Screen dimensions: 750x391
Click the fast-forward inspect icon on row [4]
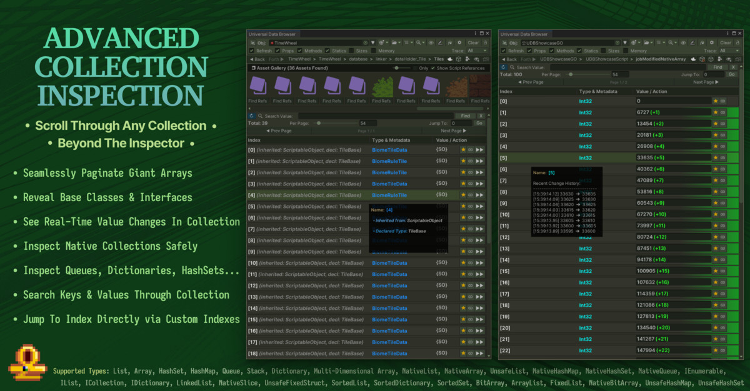[480, 195]
